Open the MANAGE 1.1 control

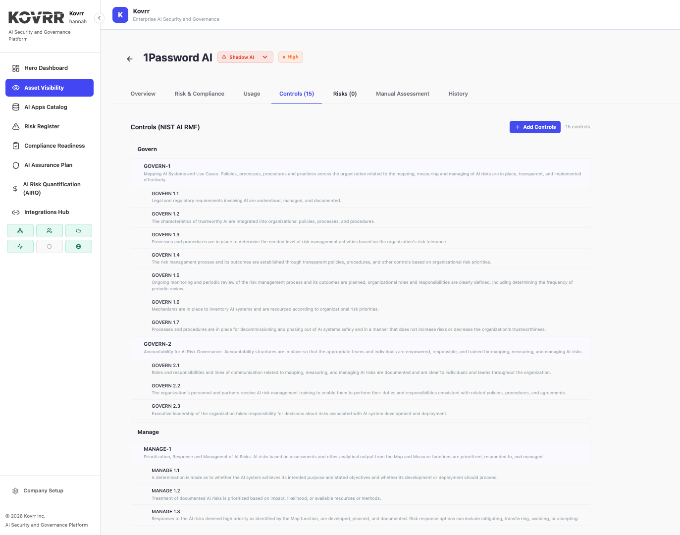361,474
